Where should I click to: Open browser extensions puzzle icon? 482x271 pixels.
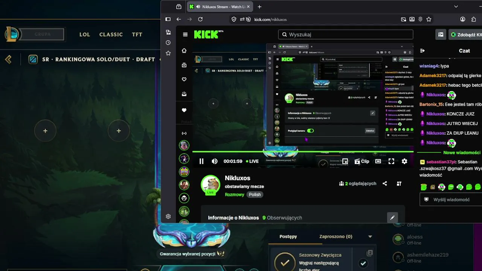(474, 19)
